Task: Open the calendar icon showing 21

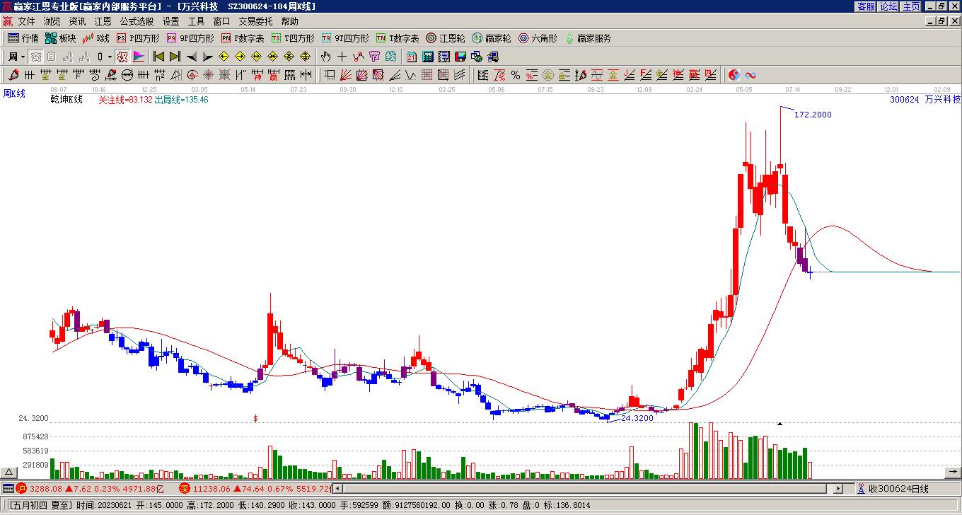Action: pos(412,57)
